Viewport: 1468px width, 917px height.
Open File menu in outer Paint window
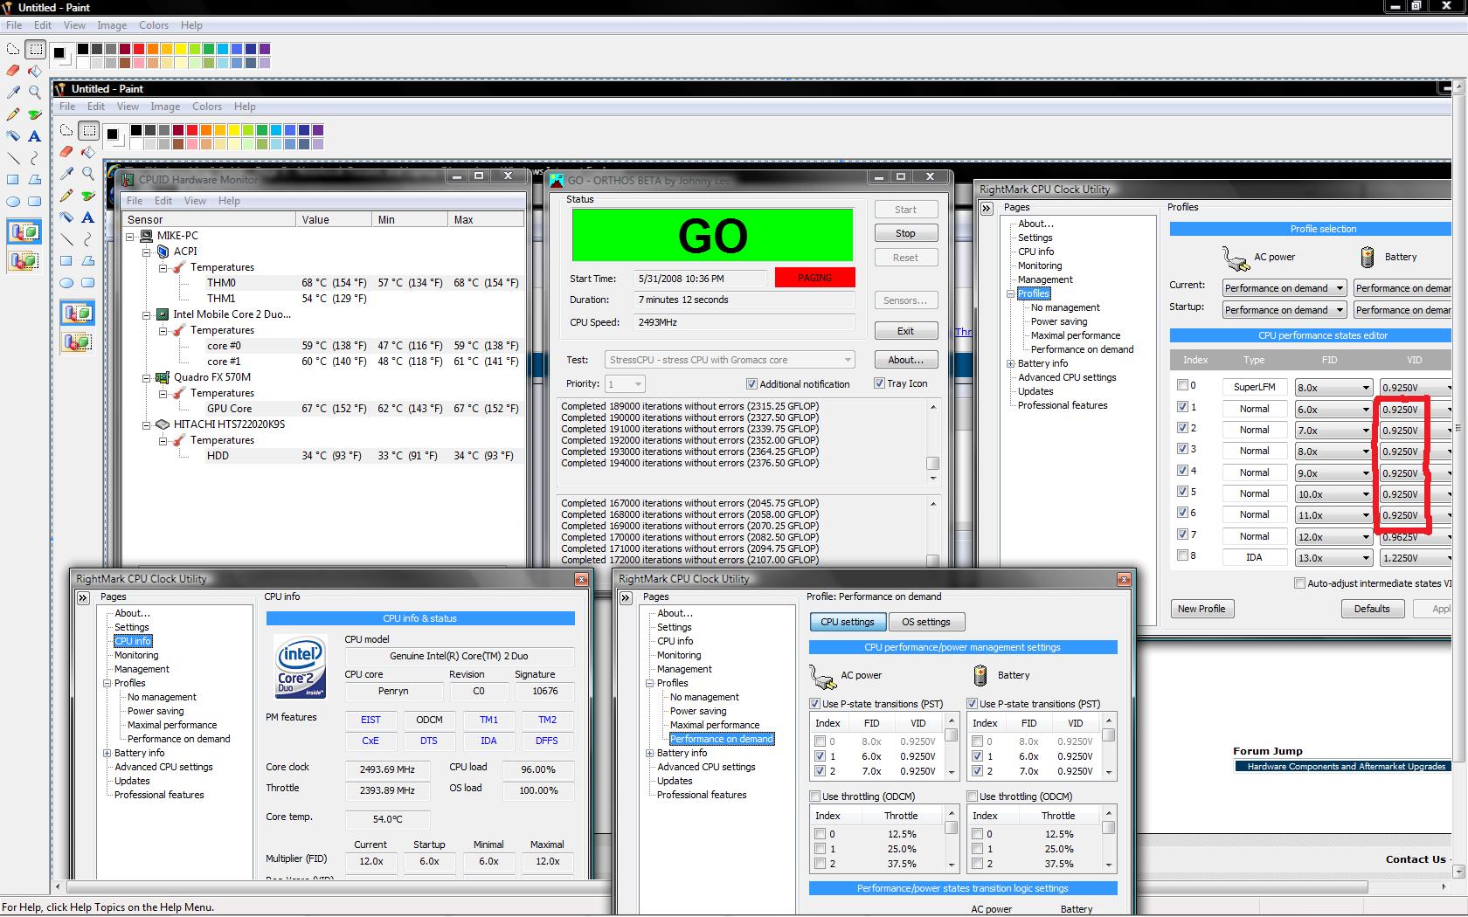tap(14, 25)
